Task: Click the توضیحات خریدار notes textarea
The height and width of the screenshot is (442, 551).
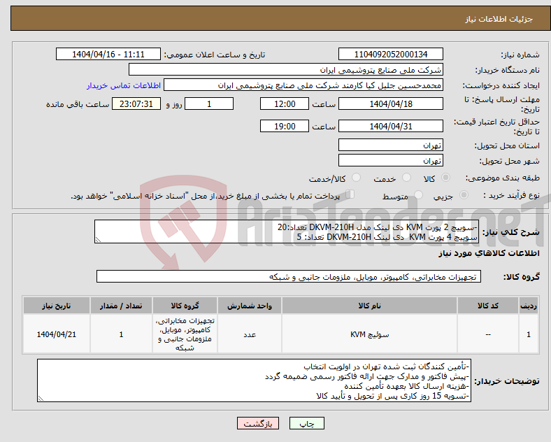Action: tap(254, 380)
